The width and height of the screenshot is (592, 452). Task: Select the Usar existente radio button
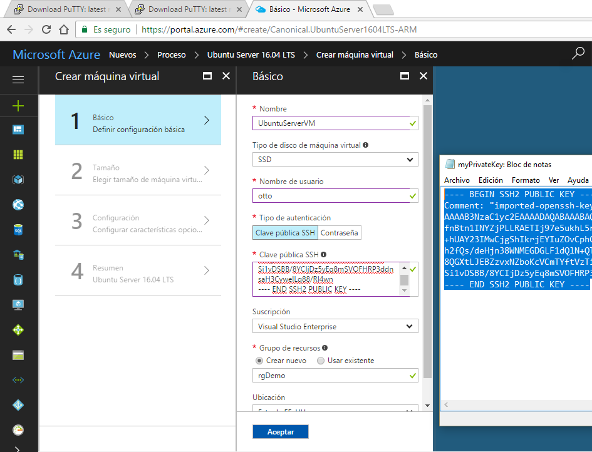point(321,361)
